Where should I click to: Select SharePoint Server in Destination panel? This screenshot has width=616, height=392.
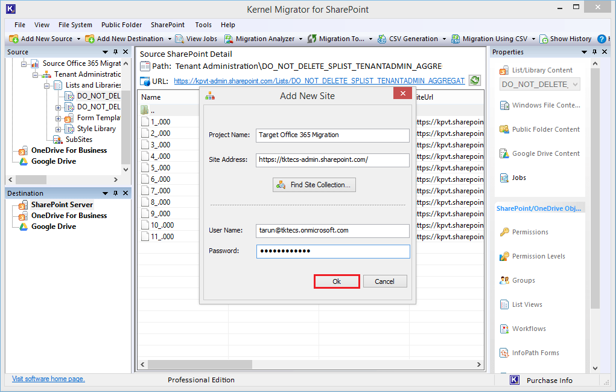coord(62,205)
